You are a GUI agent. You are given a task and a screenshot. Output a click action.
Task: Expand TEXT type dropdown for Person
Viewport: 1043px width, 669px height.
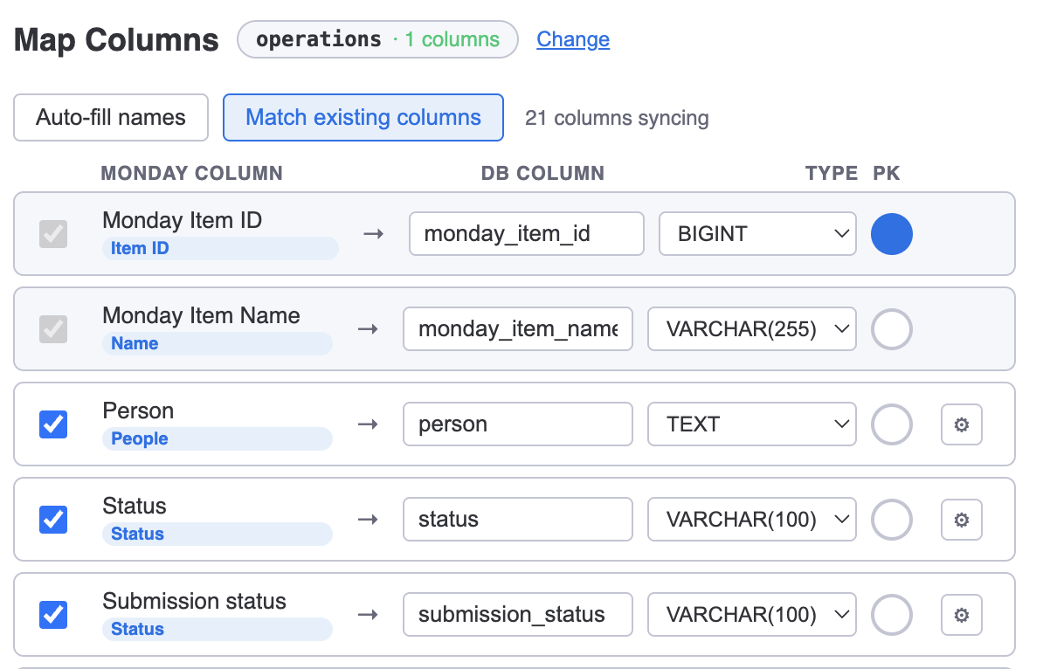click(x=750, y=424)
